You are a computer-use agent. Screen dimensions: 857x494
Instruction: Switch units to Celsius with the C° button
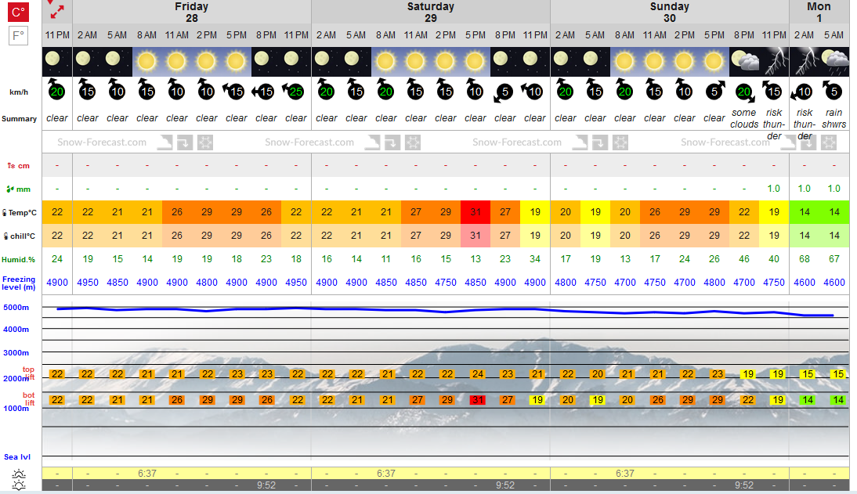coord(18,13)
